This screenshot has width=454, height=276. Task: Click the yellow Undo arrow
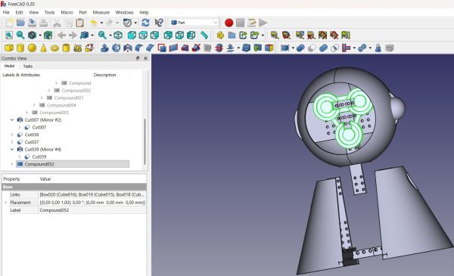(x=94, y=23)
